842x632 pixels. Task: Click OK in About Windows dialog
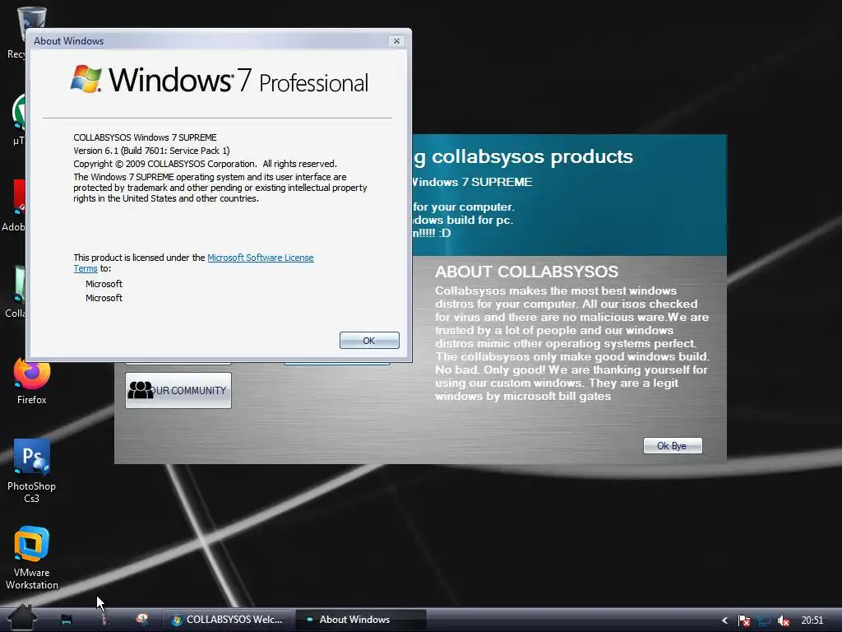click(x=369, y=340)
